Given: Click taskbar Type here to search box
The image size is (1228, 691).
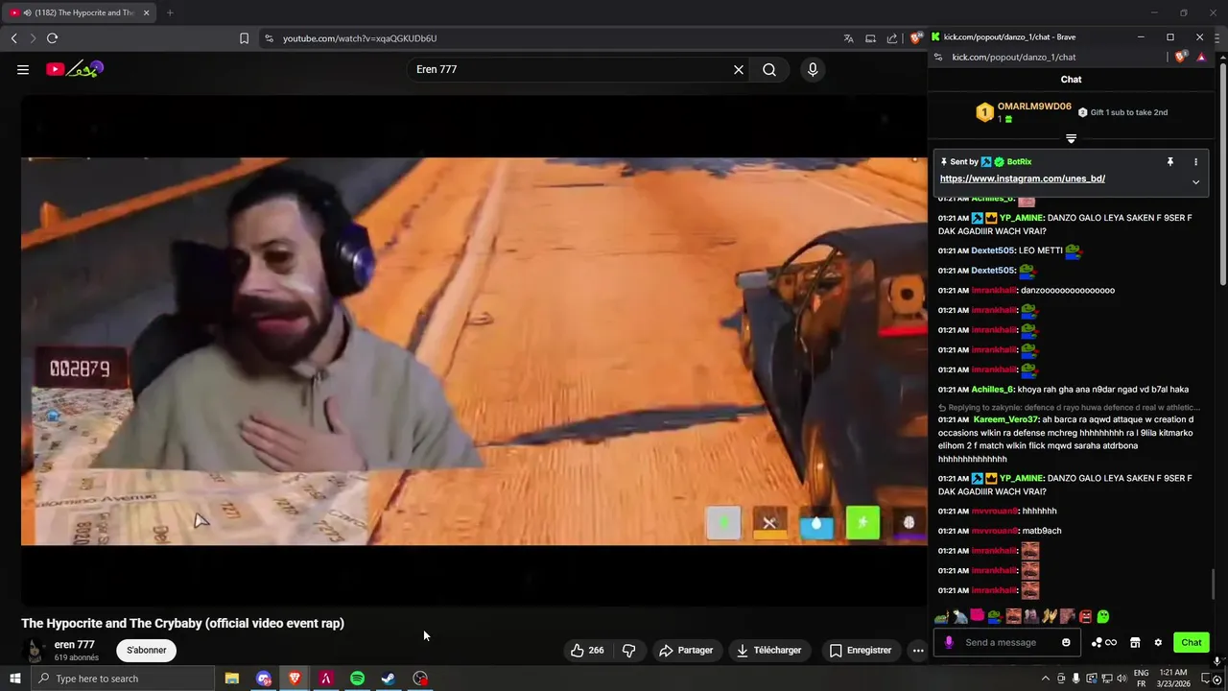Looking at the screenshot, I should coord(123,679).
